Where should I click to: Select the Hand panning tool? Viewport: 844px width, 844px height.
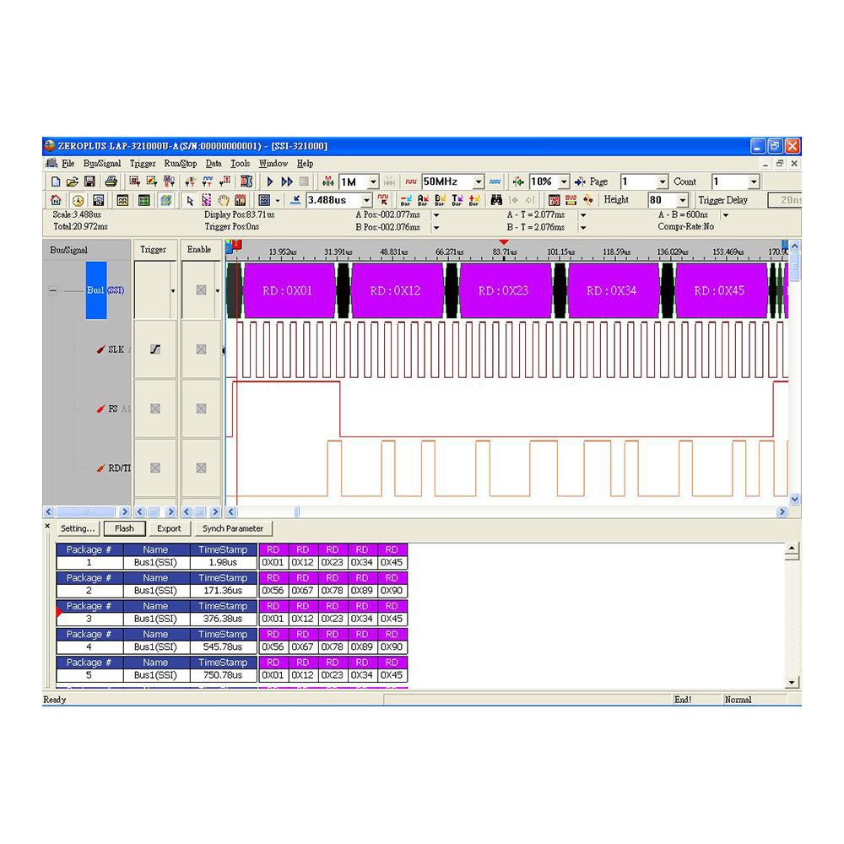click(224, 200)
